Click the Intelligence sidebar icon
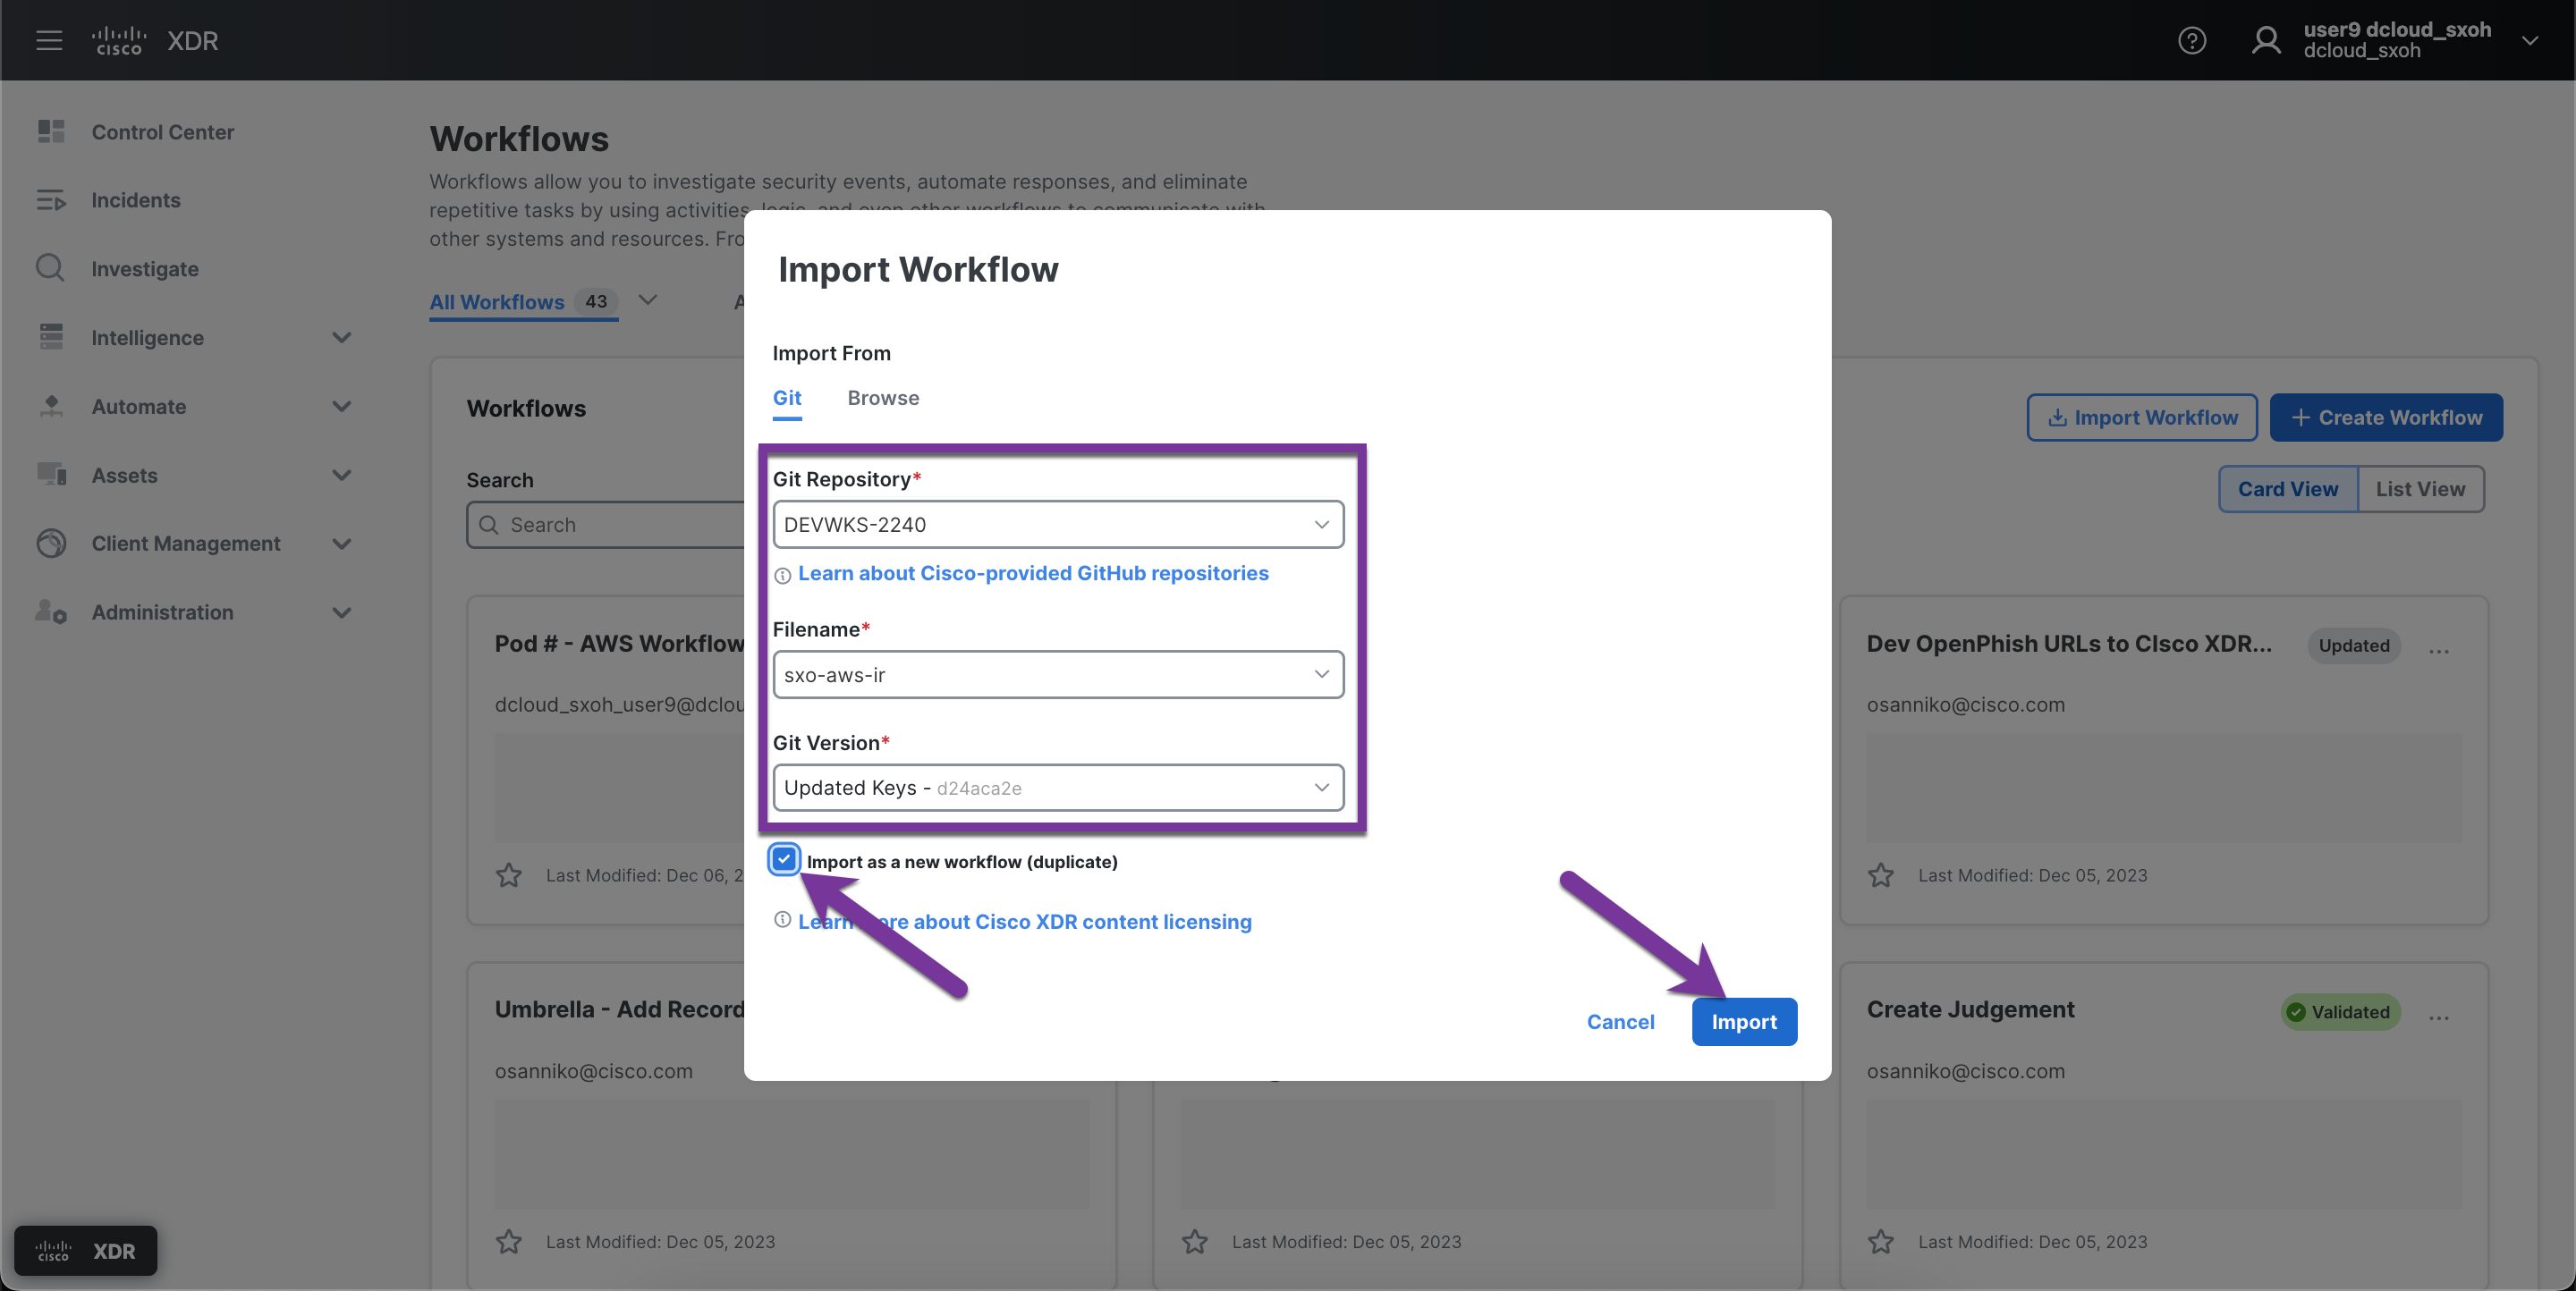The width and height of the screenshot is (2576, 1291). pos(51,337)
